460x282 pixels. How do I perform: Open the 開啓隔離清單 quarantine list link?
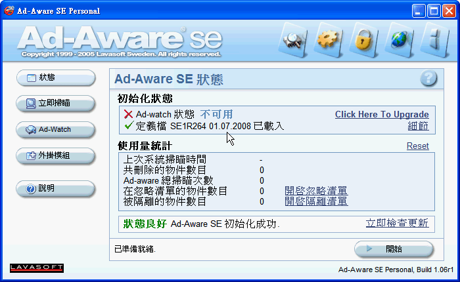point(316,201)
